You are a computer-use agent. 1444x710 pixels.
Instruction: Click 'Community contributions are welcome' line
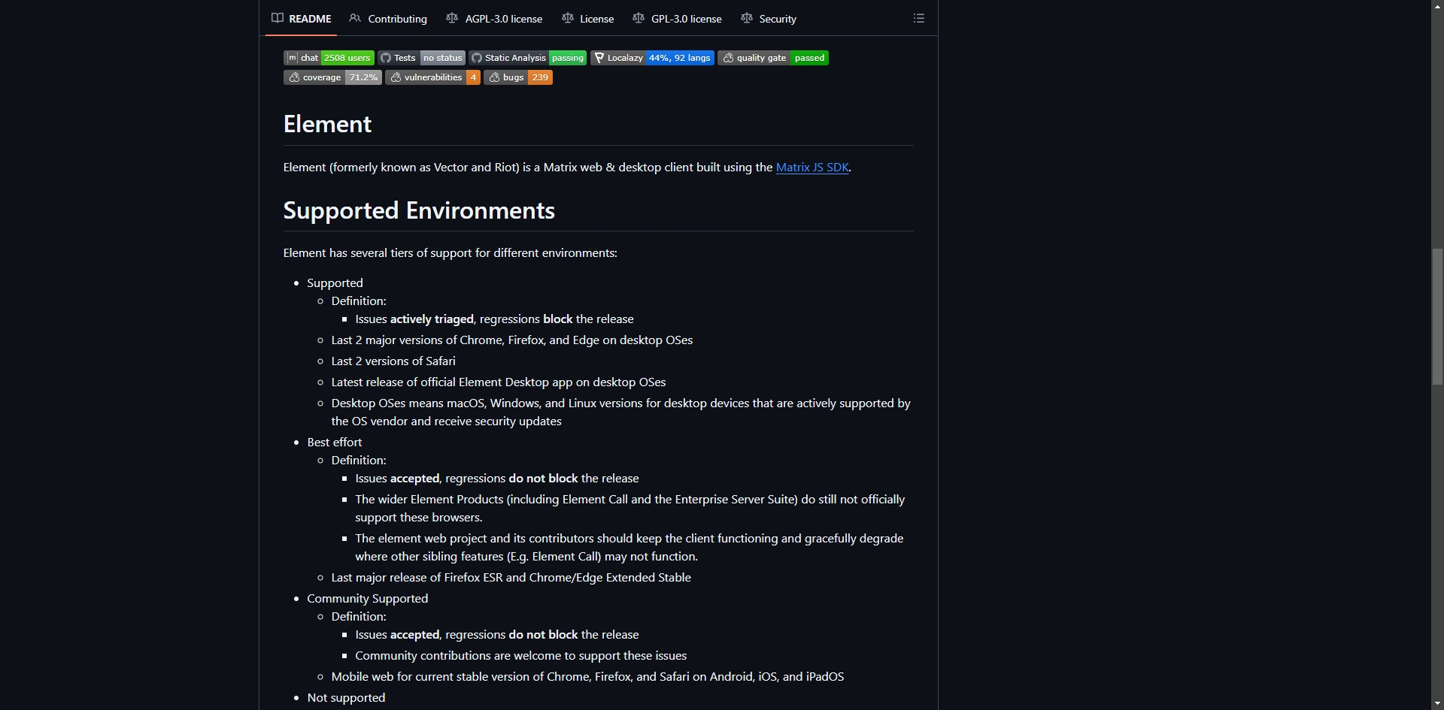(521, 656)
